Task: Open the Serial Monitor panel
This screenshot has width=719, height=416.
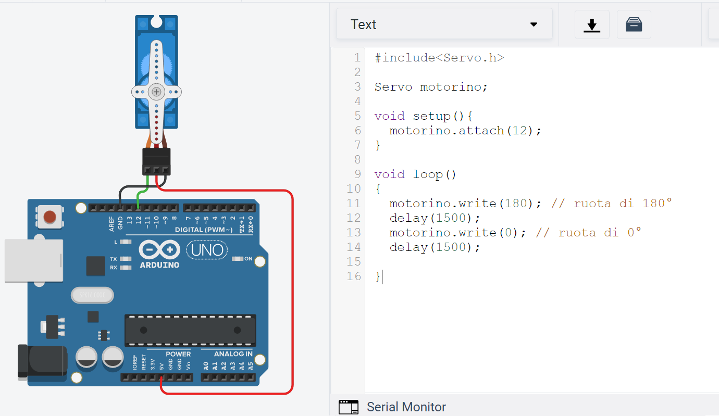Action: click(x=406, y=407)
